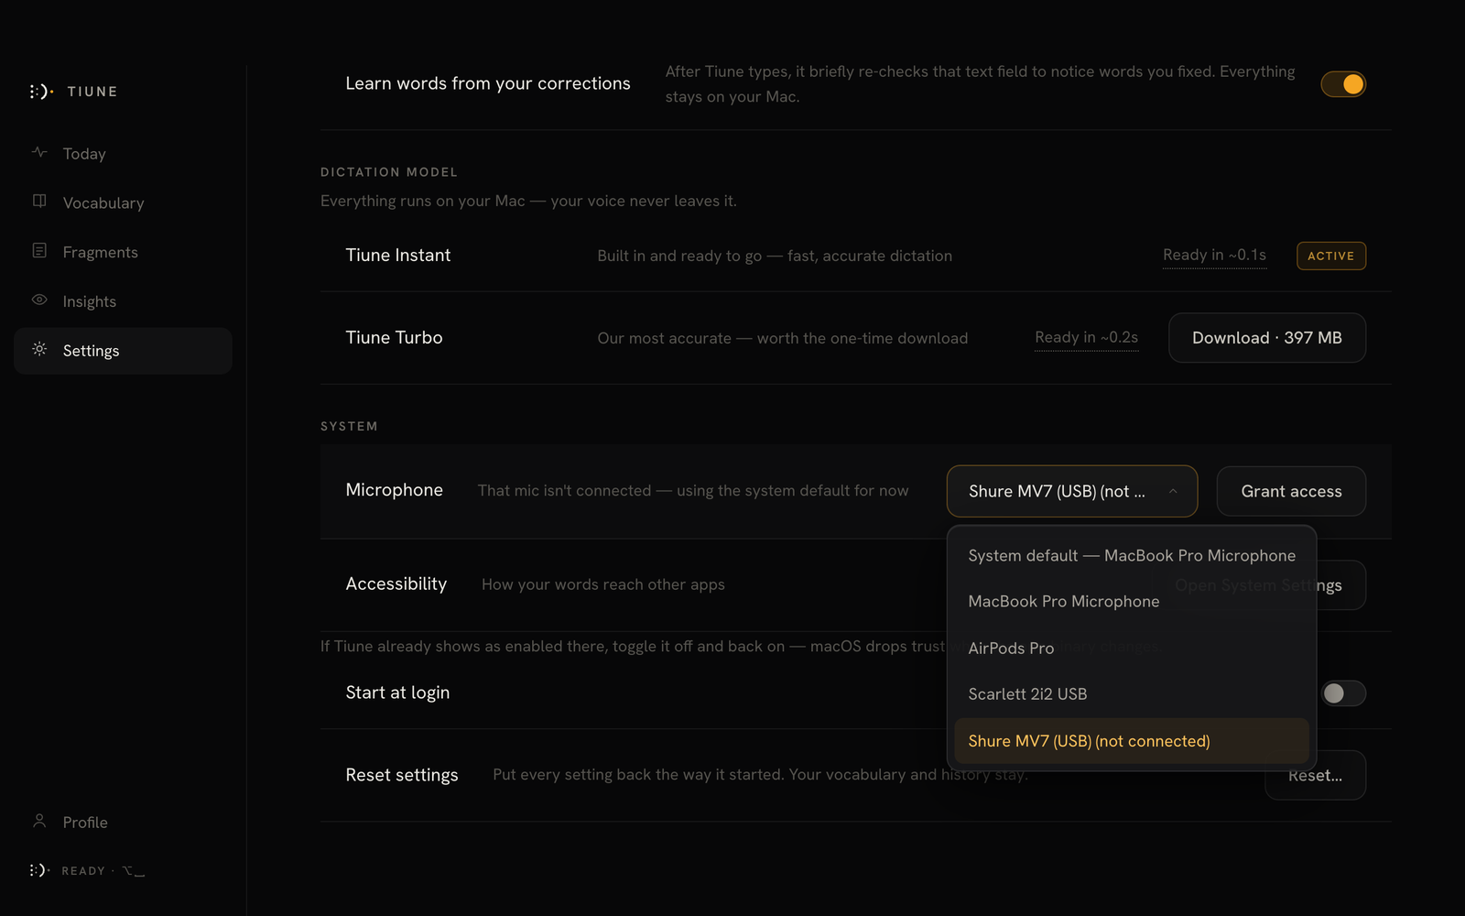
Task: Click "Built in and ready to go" description
Action: [x=775, y=256]
